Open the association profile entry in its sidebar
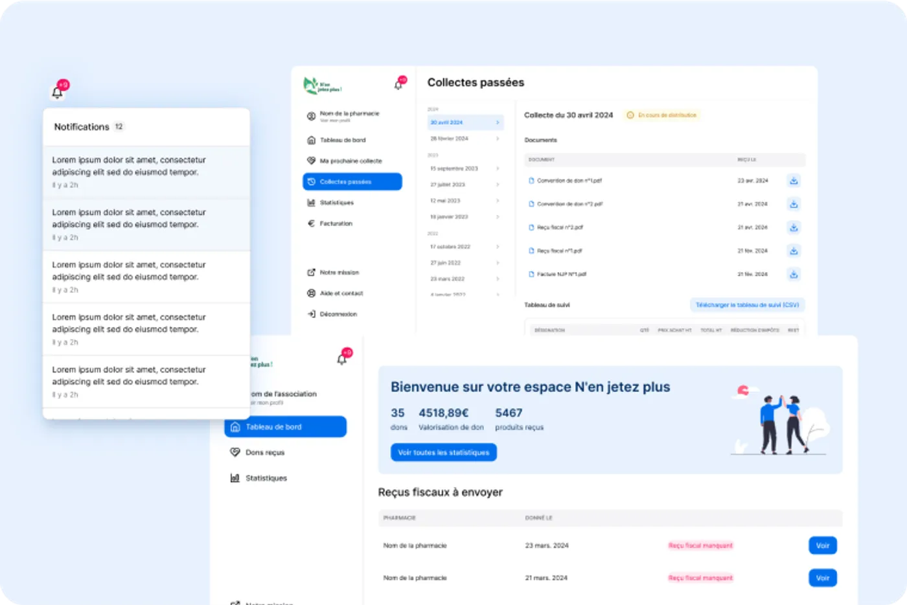The image size is (907, 605). point(284,397)
